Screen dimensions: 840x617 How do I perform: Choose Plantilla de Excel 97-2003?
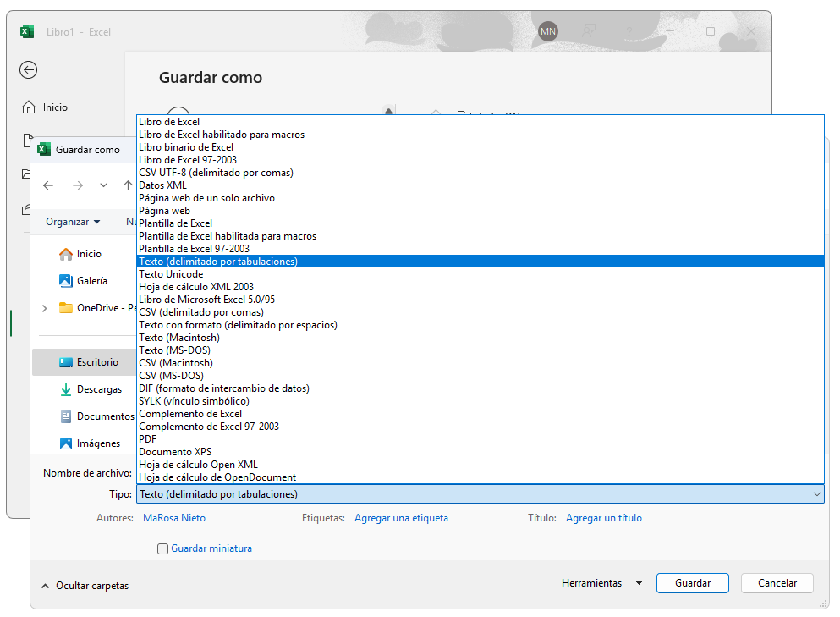480,249
